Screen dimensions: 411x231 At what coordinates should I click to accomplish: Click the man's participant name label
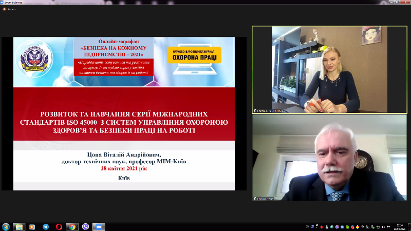click(x=267, y=199)
